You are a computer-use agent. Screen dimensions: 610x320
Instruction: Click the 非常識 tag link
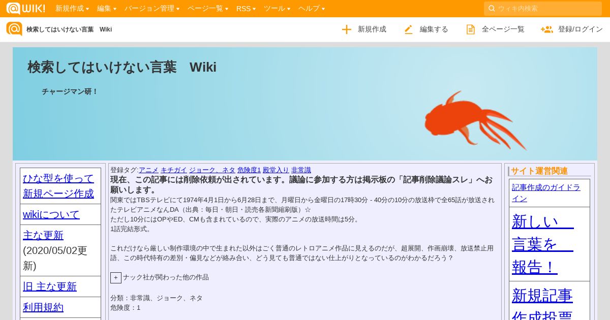[301, 170]
